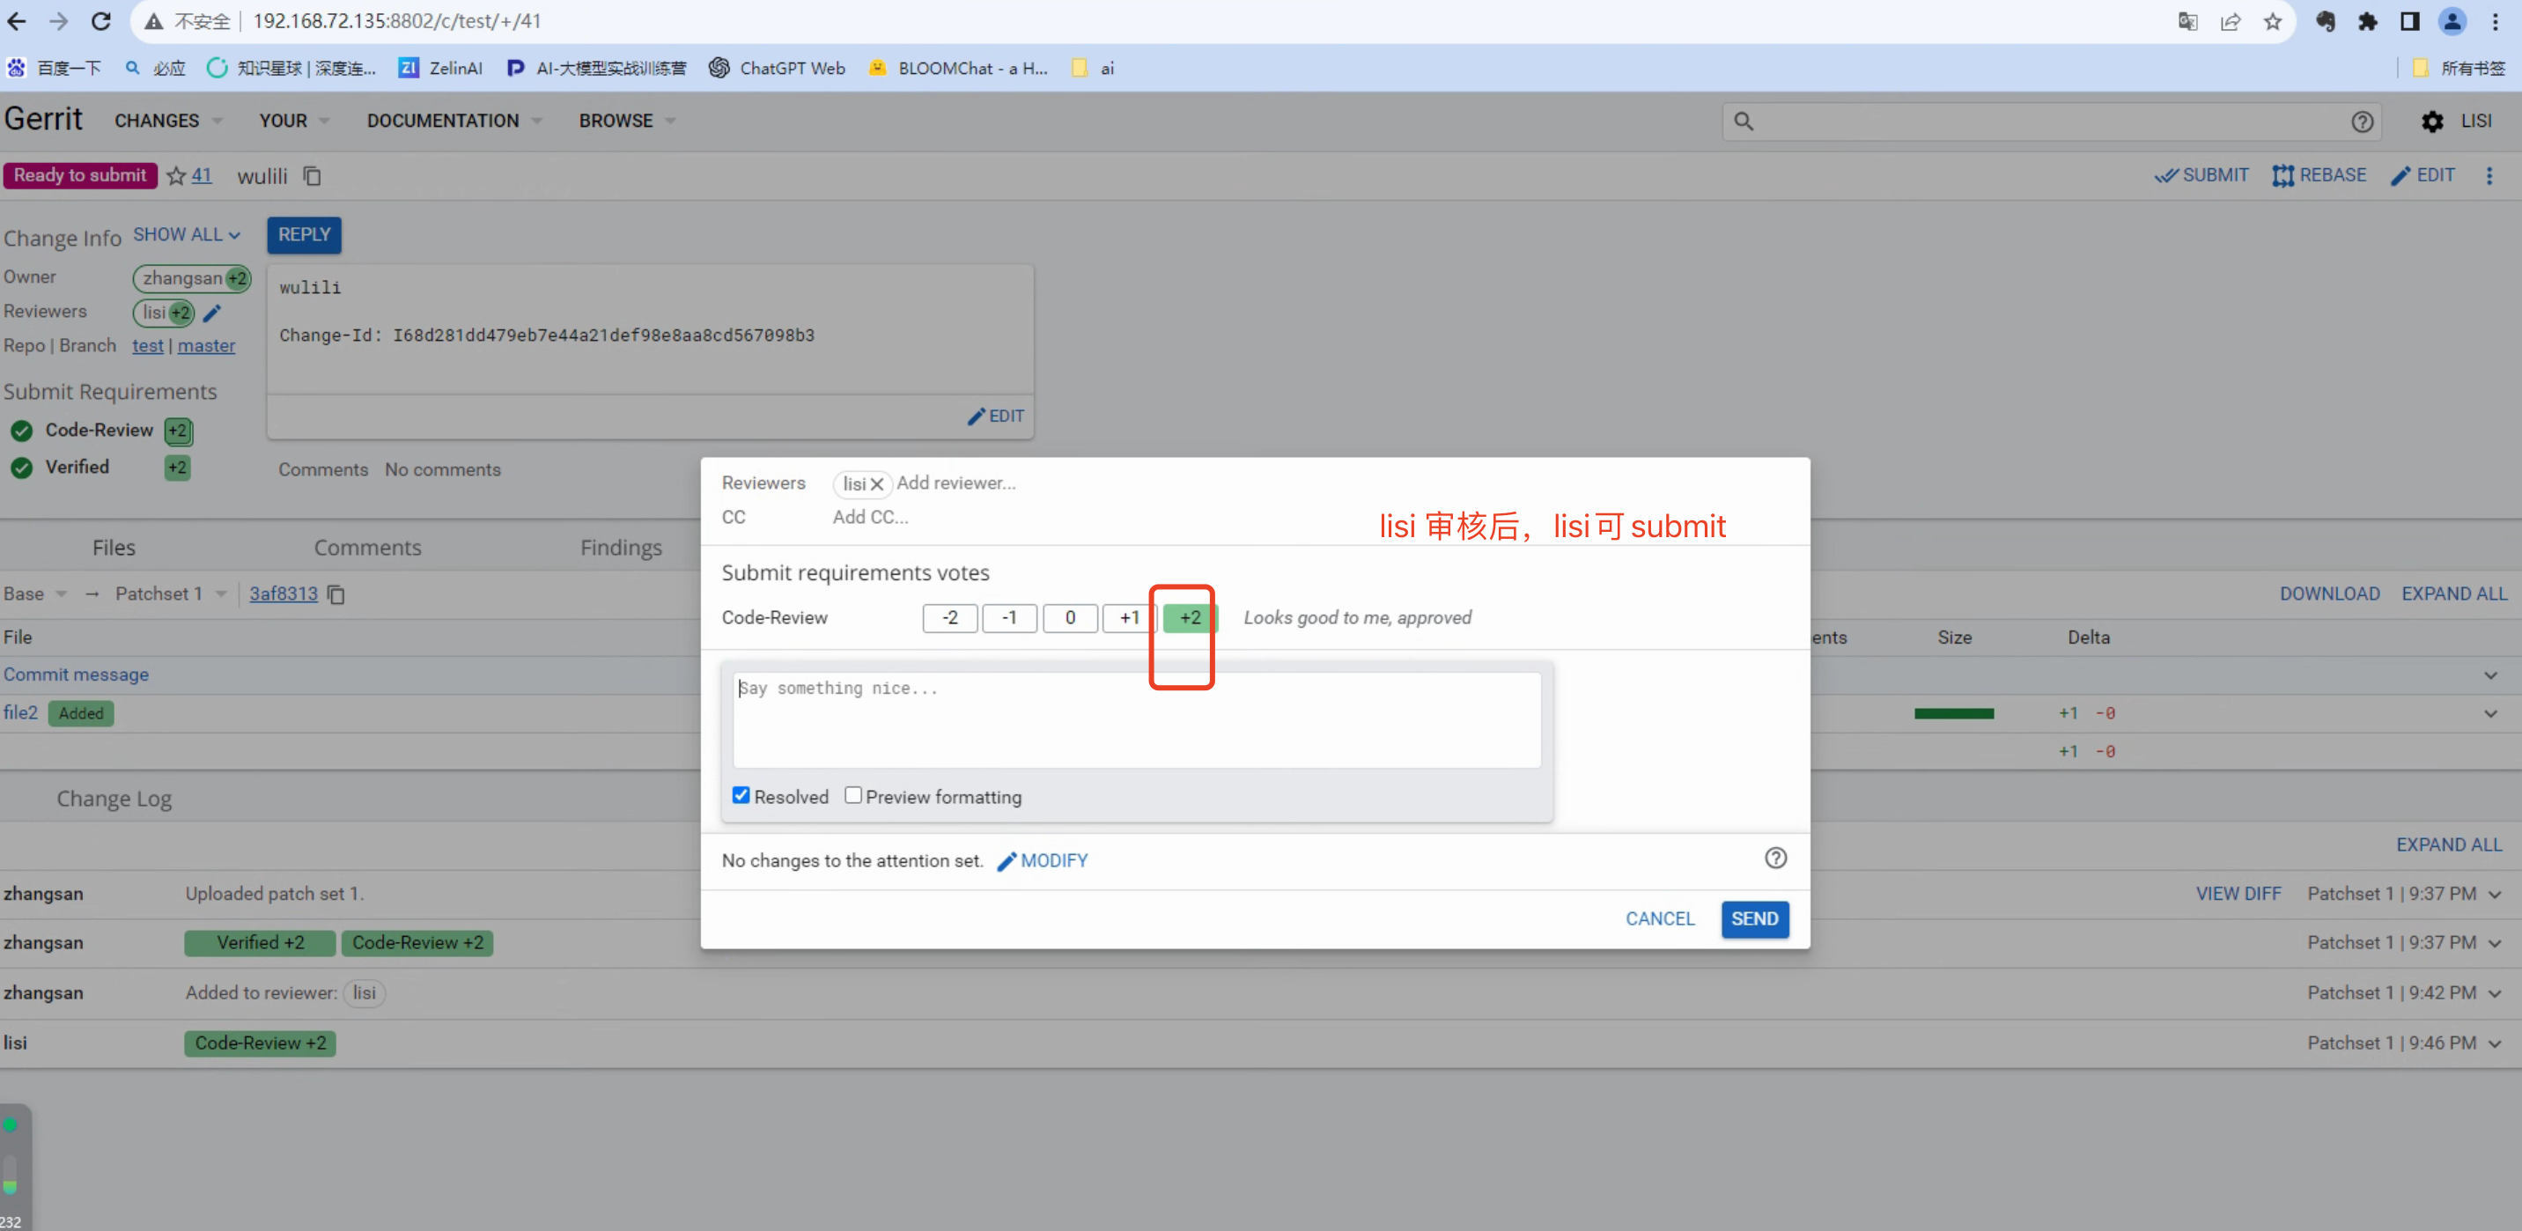Click the Say something nice text area
2522x1231 pixels.
(1136, 719)
